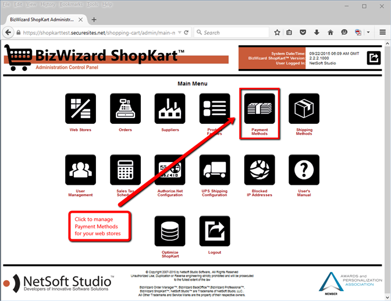This screenshot has width=391, height=301.
Task: Click the Optimize ShopKart database icon
Action: (170, 231)
